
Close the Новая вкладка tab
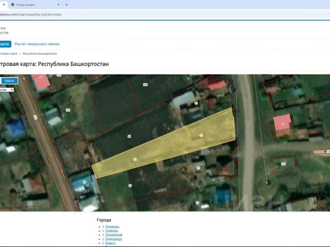point(58,5)
